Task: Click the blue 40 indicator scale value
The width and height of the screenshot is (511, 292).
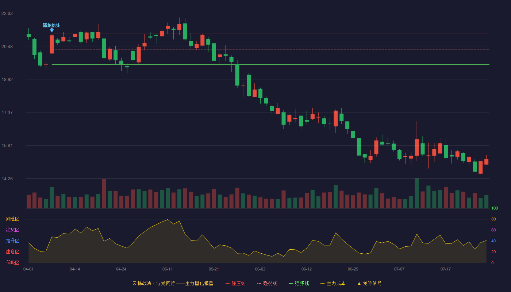Action: click(x=493, y=241)
